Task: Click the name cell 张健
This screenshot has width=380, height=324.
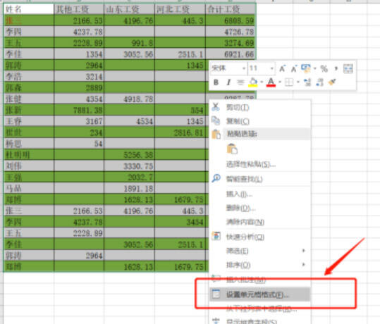Action: pyautogui.click(x=29, y=99)
